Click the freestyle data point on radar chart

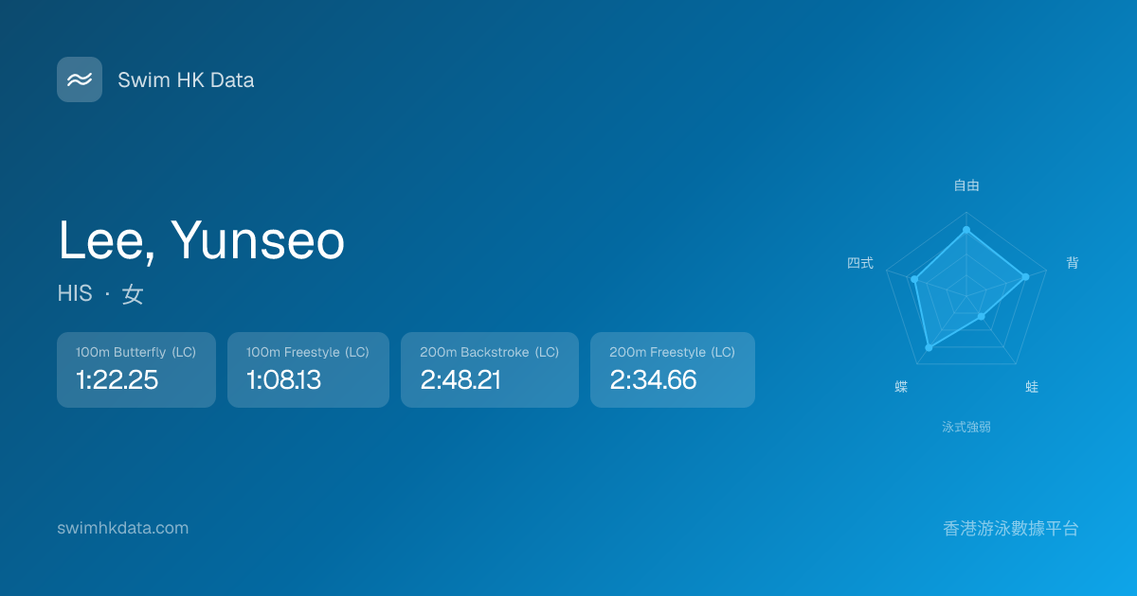[966, 230]
